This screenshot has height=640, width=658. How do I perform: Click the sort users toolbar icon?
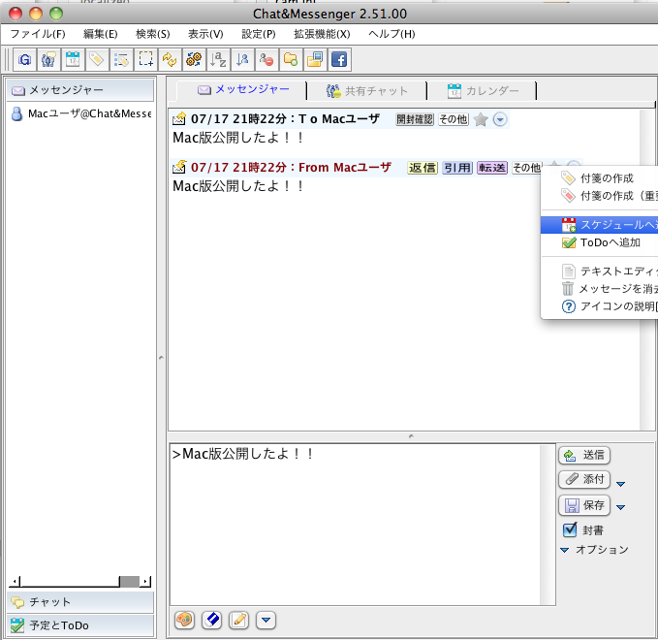(x=242, y=59)
